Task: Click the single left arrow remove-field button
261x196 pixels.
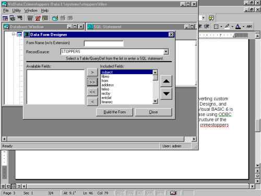Action: pyautogui.click(x=92, y=101)
